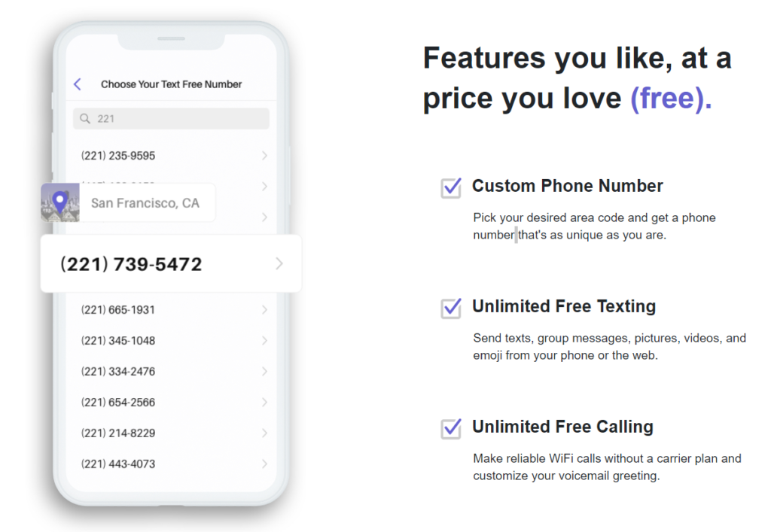Image resolution: width=771 pixels, height=532 pixels.
Task: Tap the back arrow on the number picker screen
Action: [x=77, y=84]
